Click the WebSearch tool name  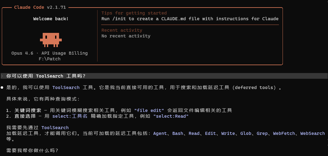point(313,133)
